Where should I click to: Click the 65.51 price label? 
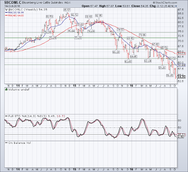(164, 47)
